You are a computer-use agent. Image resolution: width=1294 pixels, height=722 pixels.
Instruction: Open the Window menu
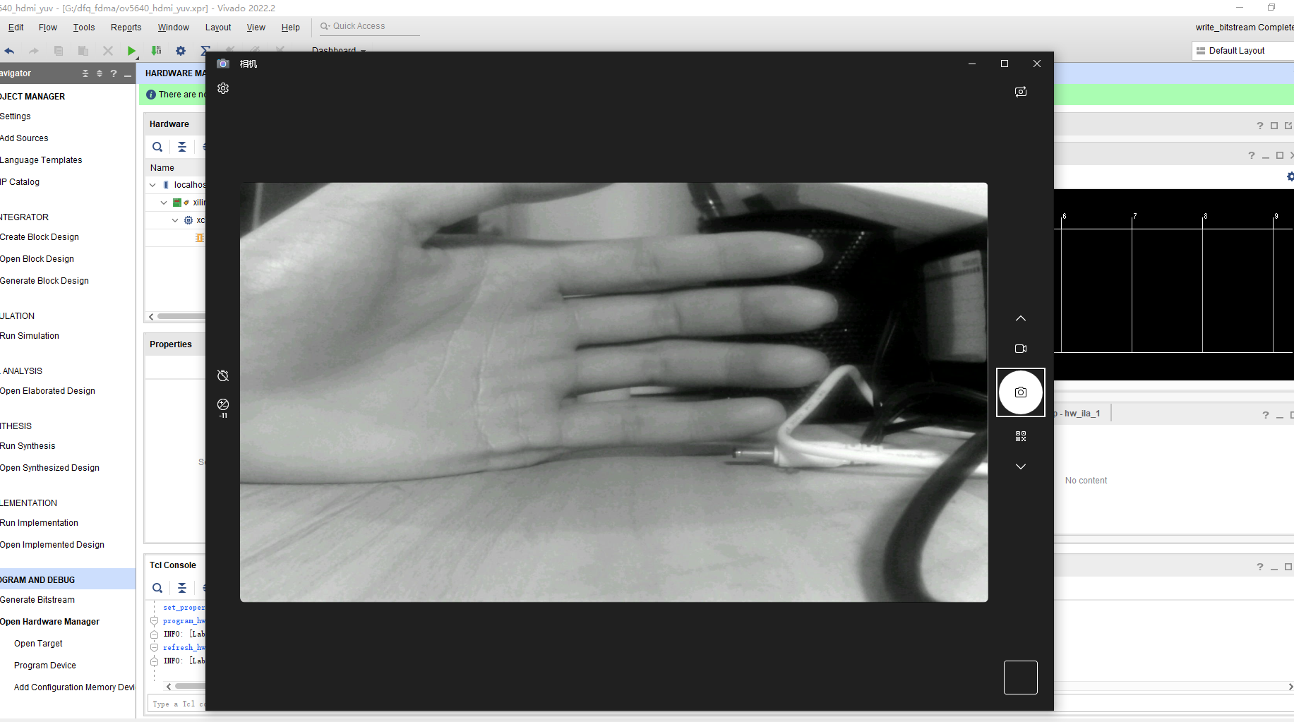tap(174, 28)
